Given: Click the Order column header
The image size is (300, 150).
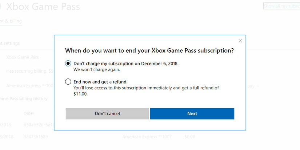Looking at the screenshot, I should click(x=29, y=113).
